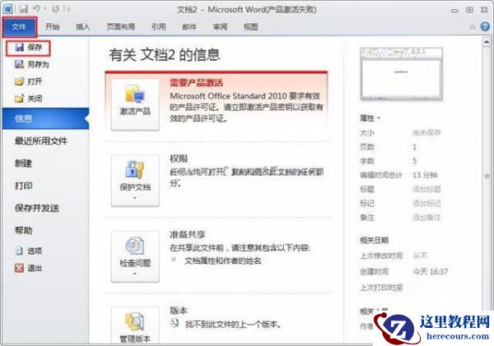
Task: Switch to the 页面布局 ribbon tab
Action: coord(121,27)
